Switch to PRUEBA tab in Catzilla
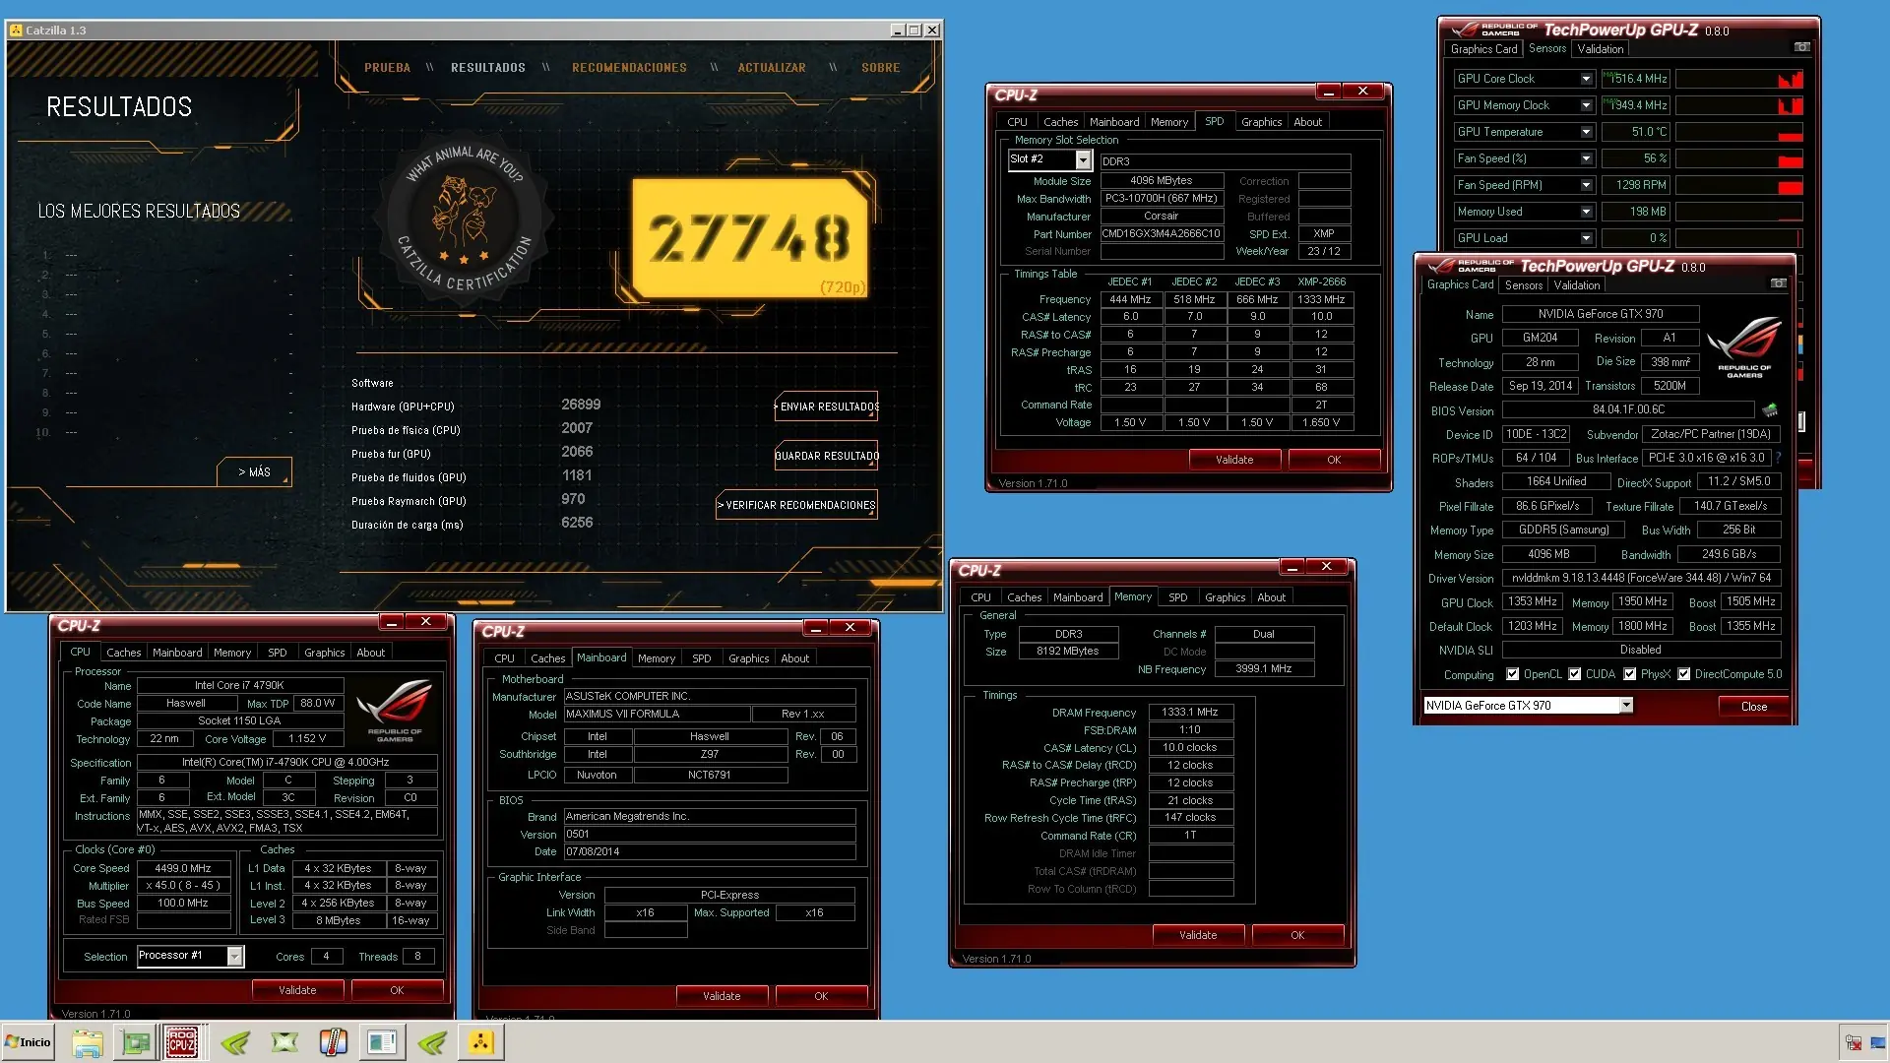This screenshot has width=1890, height=1063. pyautogui.click(x=387, y=68)
